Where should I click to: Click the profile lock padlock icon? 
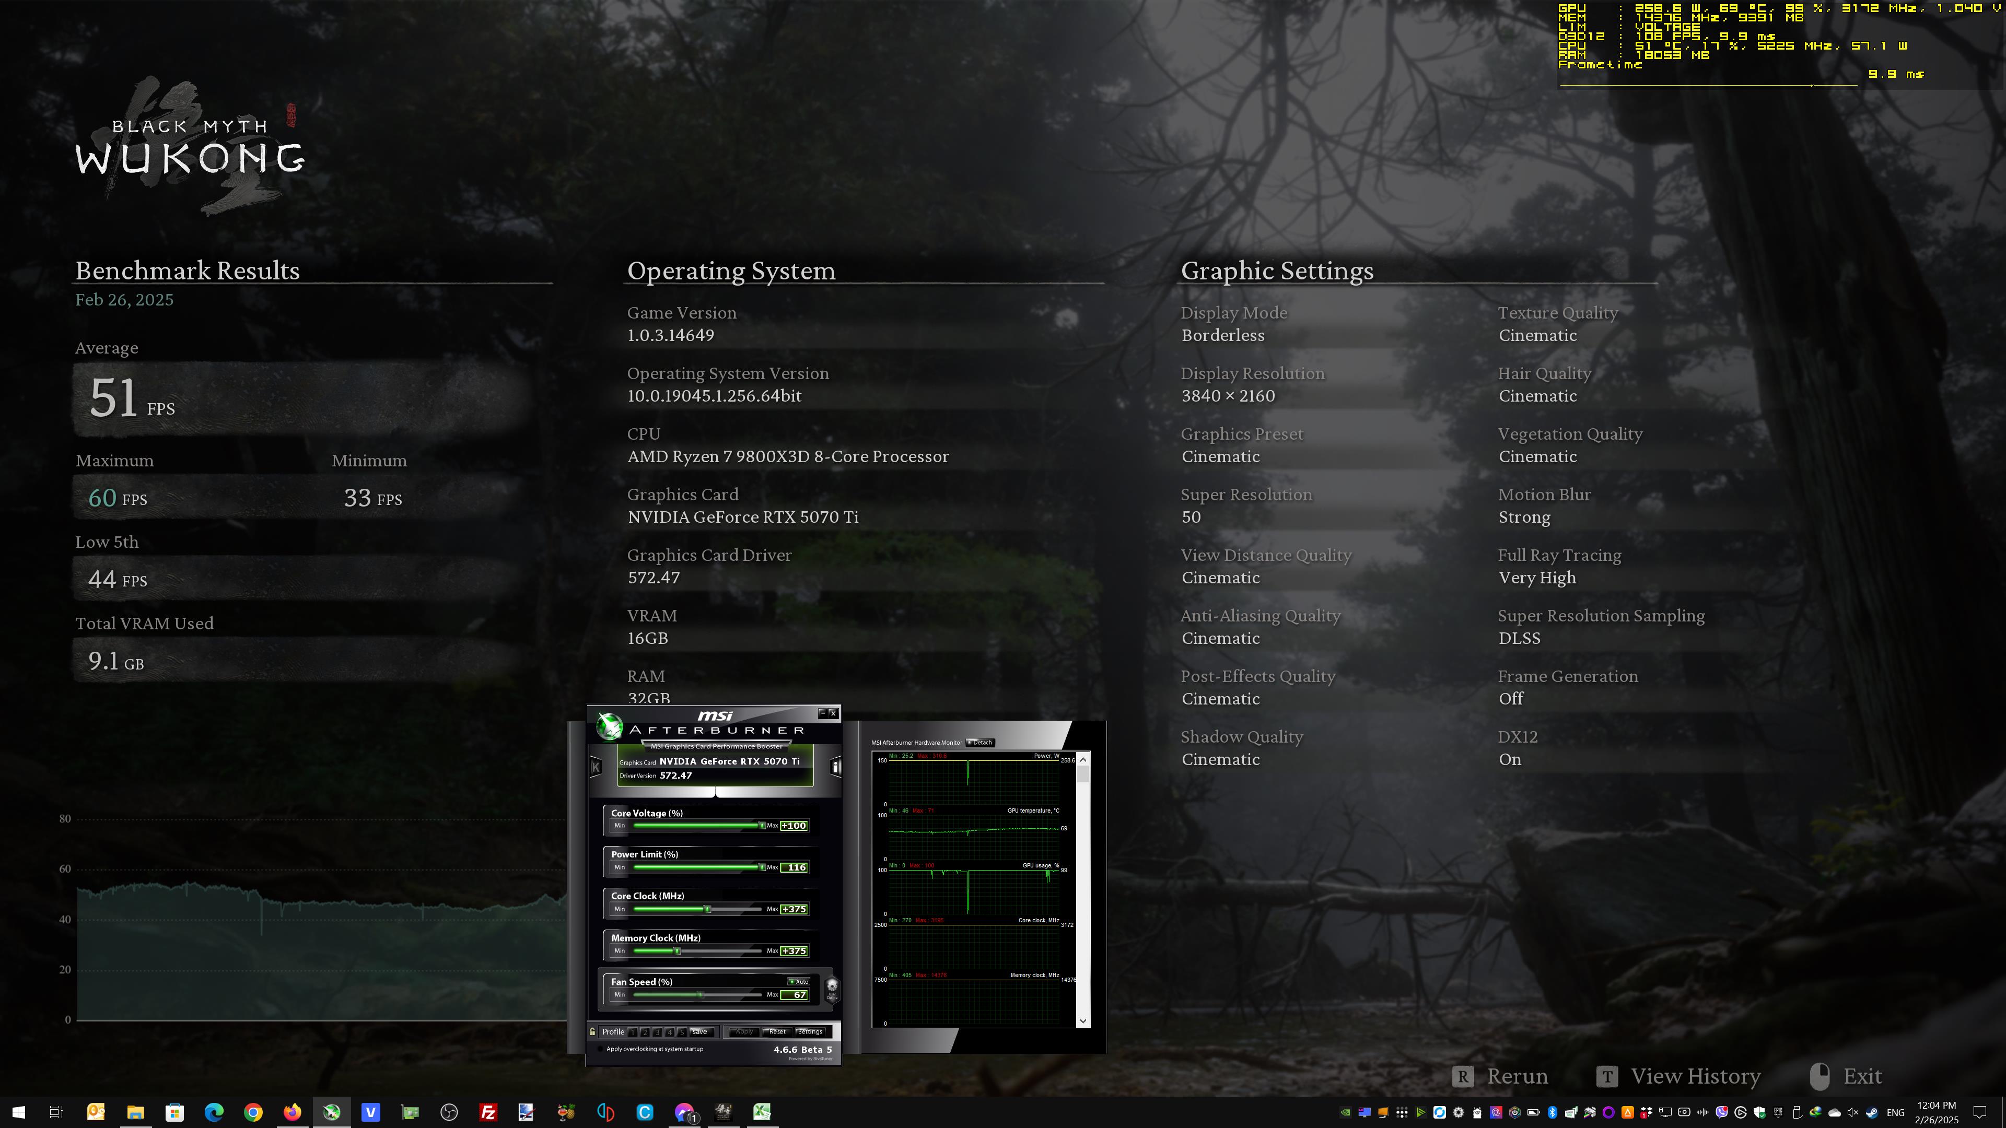[592, 1031]
